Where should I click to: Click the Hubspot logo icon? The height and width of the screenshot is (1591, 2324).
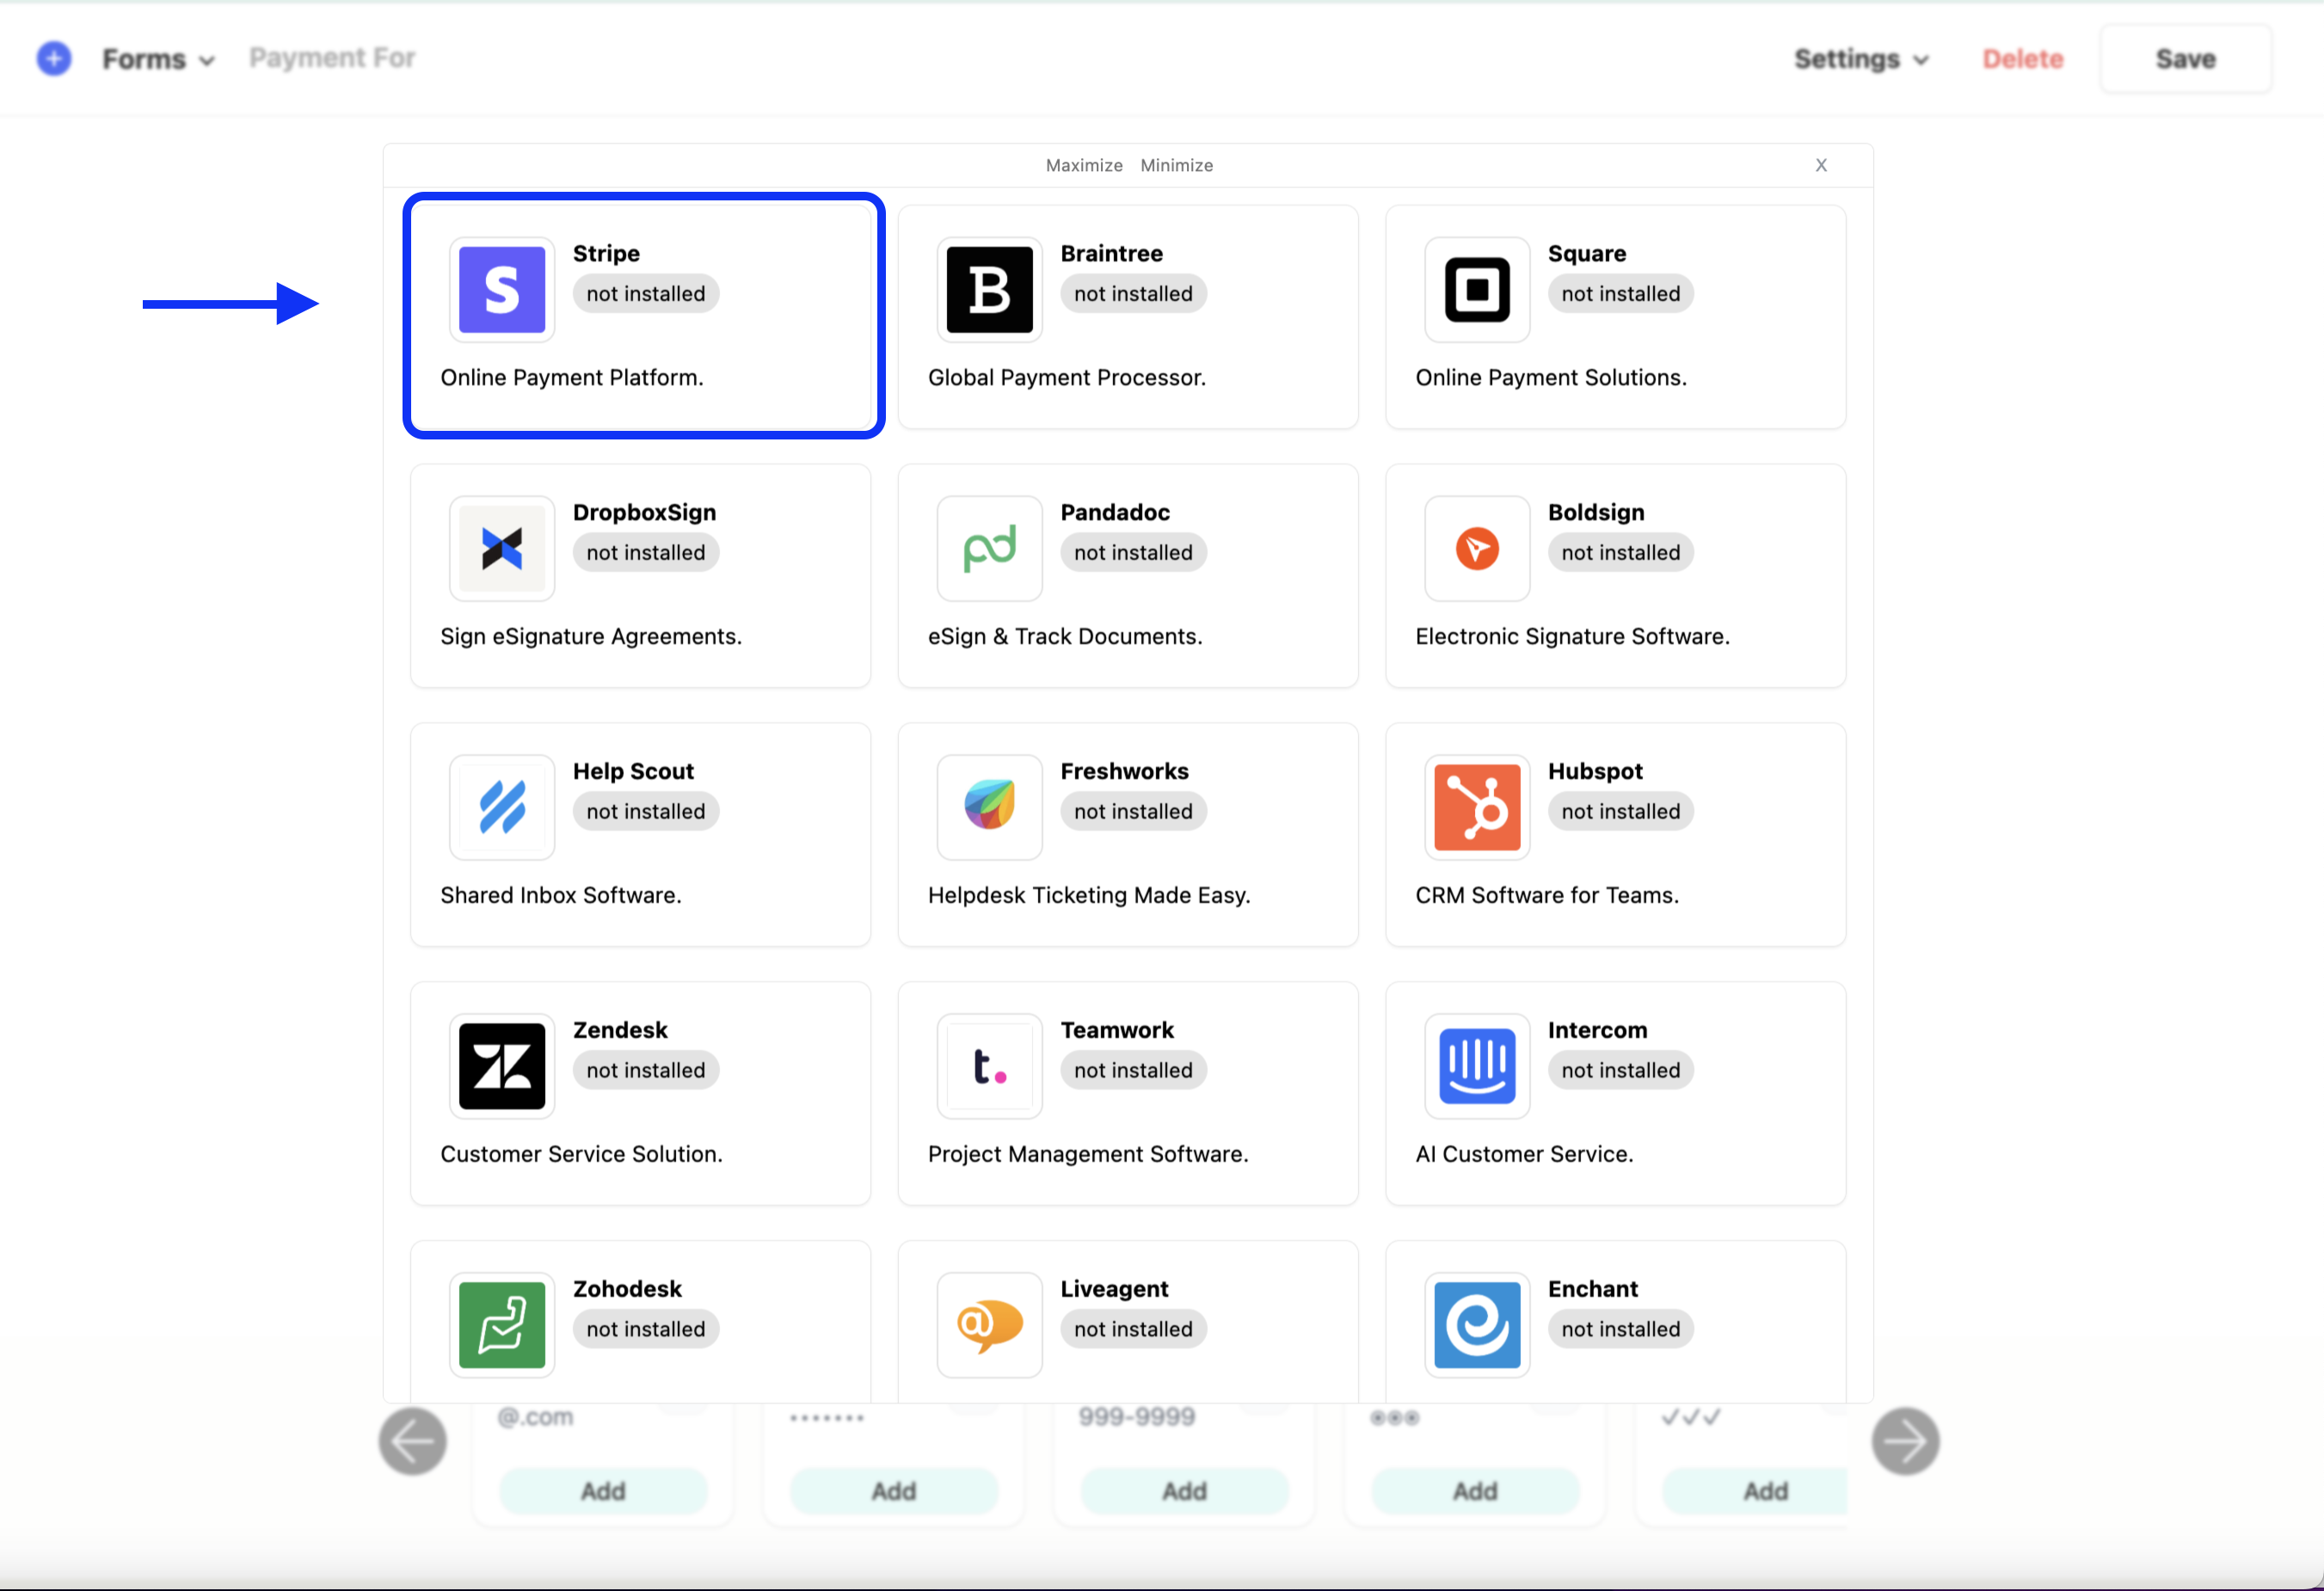coord(1477,807)
